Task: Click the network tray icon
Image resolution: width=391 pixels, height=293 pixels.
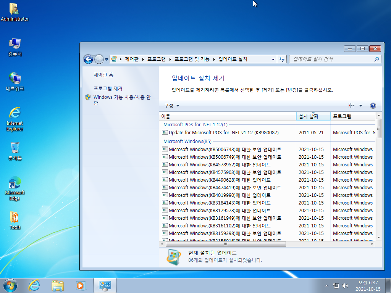Action: pyautogui.click(x=336, y=286)
